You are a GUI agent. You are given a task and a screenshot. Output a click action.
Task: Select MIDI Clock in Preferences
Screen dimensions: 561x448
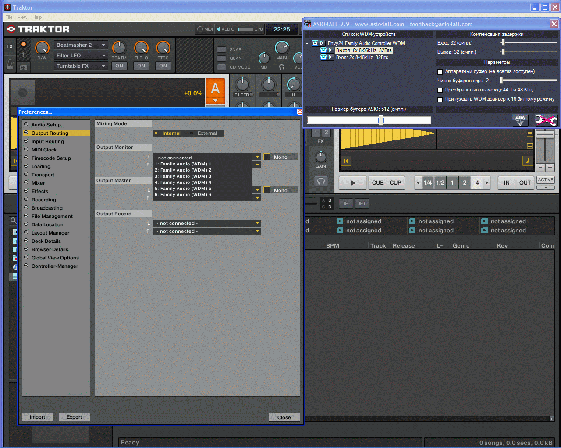click(44, 150)
